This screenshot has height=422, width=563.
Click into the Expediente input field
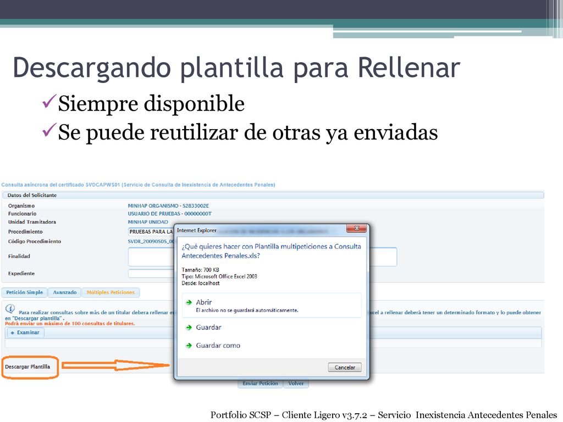click(151, 274)
